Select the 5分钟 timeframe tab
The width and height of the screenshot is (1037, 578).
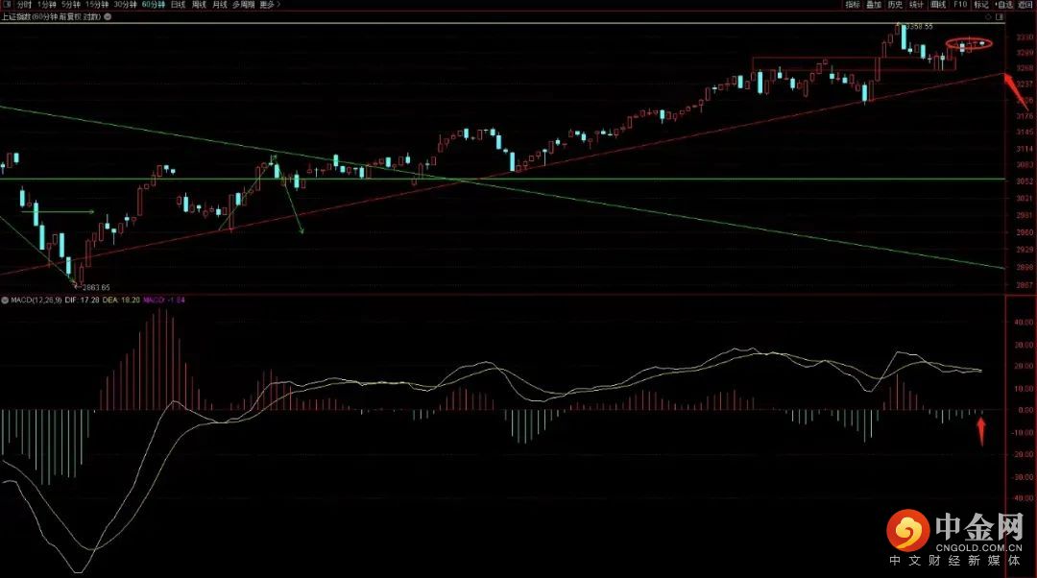click(71, 5)
